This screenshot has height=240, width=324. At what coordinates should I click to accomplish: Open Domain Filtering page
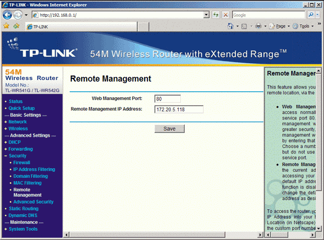click(x=31, y=176)
